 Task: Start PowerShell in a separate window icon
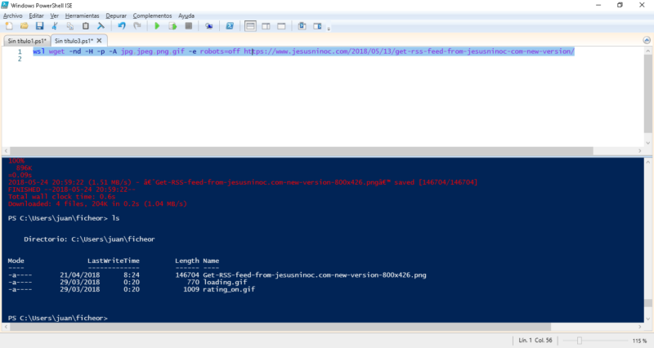230,26
